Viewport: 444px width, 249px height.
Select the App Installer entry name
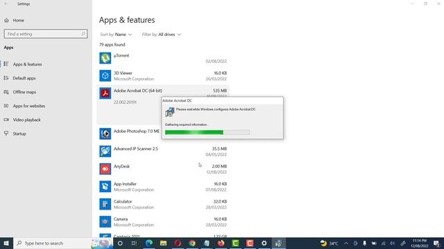[x=125, y=184]
